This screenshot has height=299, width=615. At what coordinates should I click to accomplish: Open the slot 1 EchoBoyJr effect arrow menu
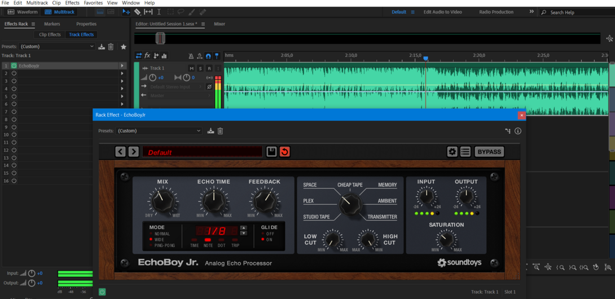pyautogui.click(x=122, y=66)
